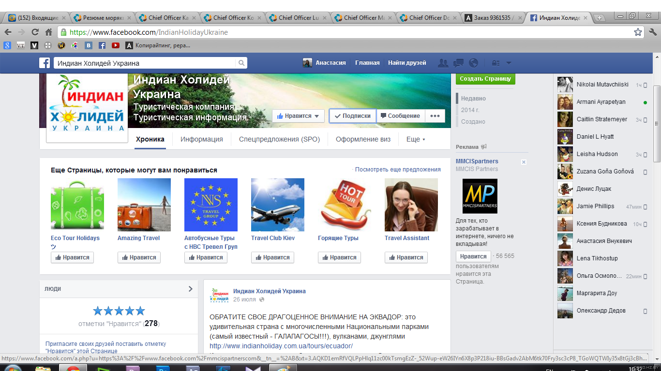Screen dimensions: 661x371
Task: Click Facebook search input field
Action: click(x=144, y=63)
